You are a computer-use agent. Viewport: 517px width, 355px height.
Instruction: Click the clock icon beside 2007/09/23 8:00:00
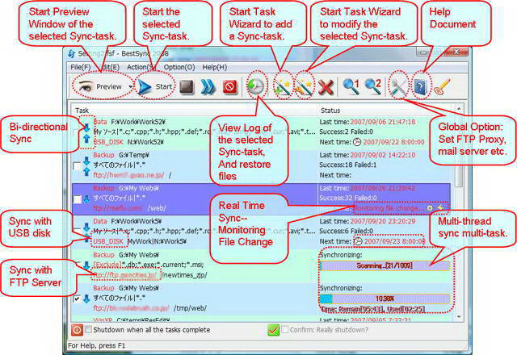coord(358,241)
